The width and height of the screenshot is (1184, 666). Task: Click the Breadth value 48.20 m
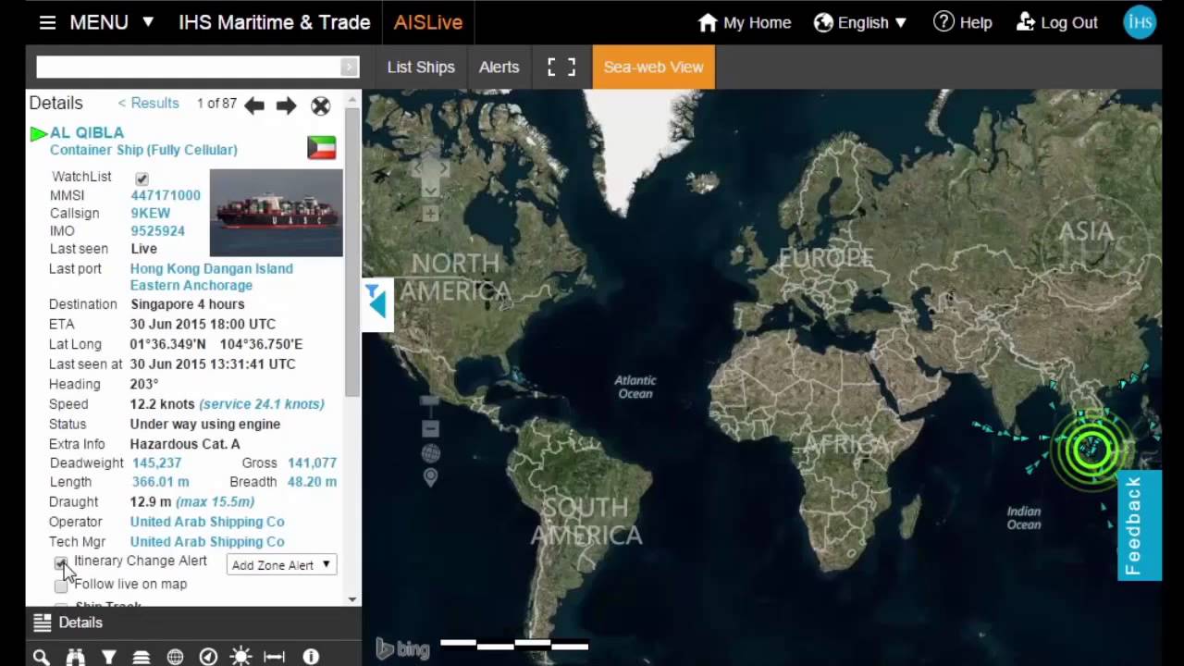pos(312,481)
